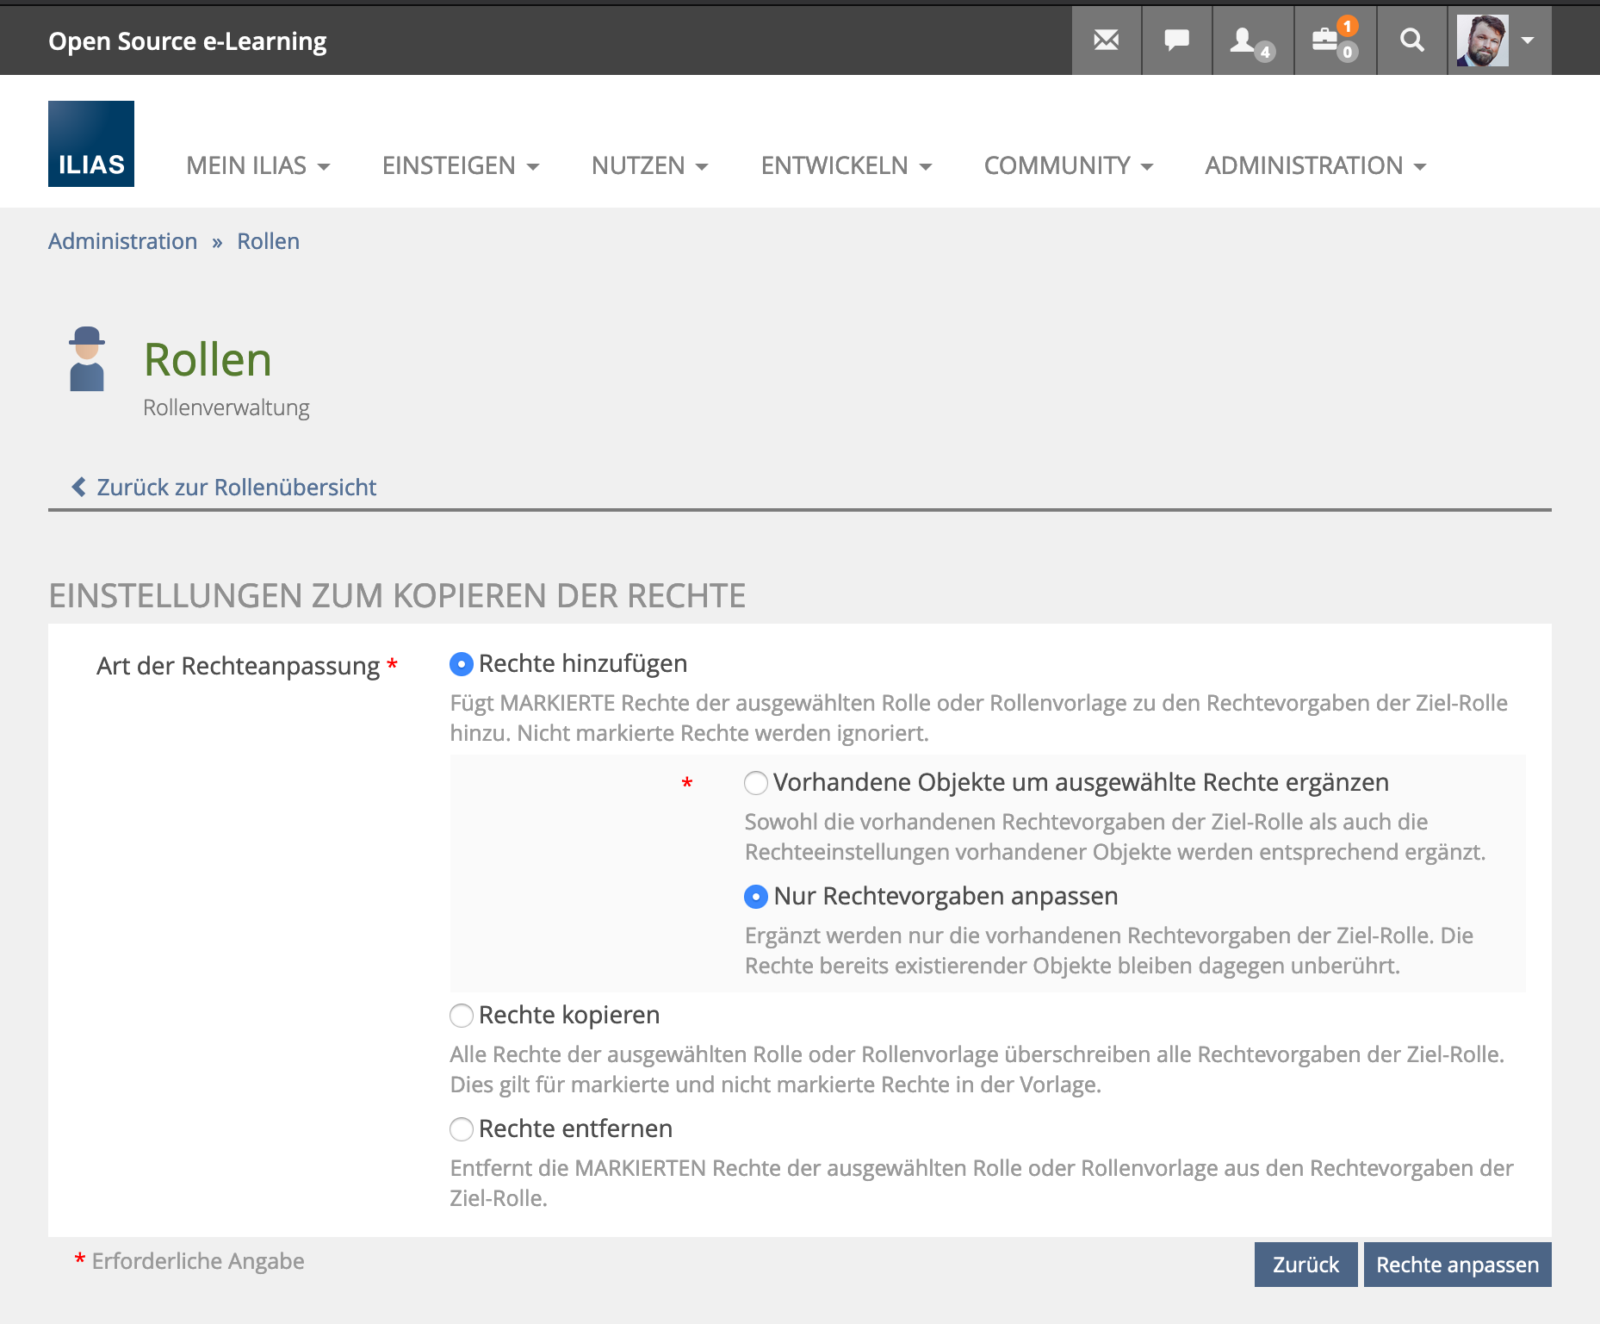The width and height of the screenshot is (1600, 1324).
Task: Select the Rechte entfernen option
Action: [462, 1129]
